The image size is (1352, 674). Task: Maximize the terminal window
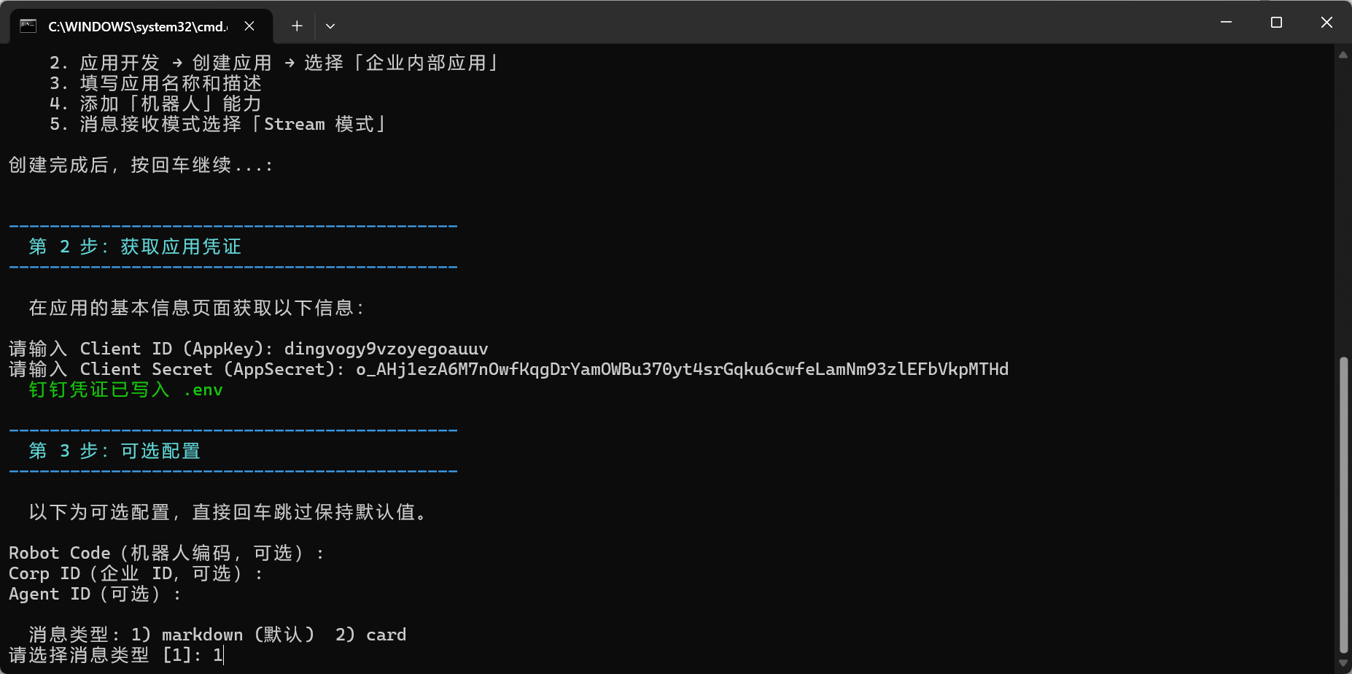pos(1276,23)
